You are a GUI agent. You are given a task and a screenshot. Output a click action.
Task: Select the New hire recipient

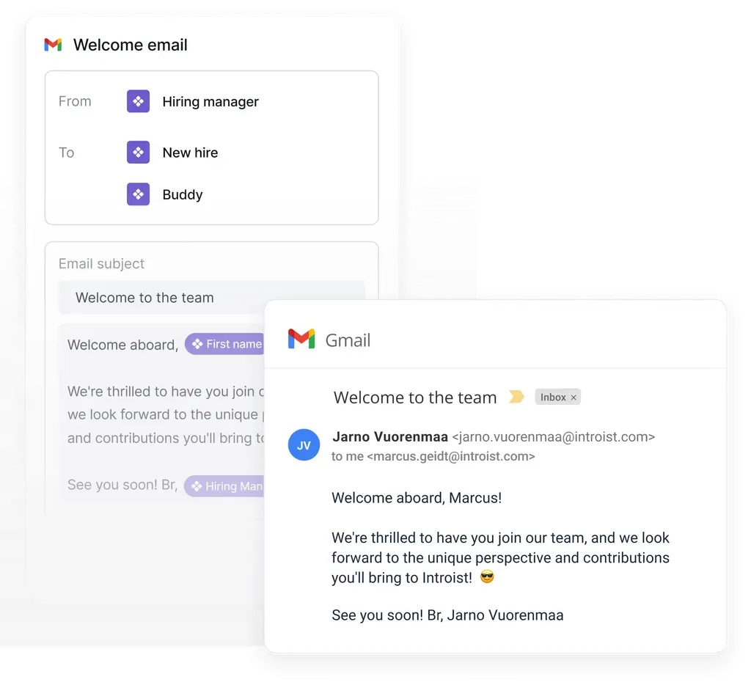point(190,153)
